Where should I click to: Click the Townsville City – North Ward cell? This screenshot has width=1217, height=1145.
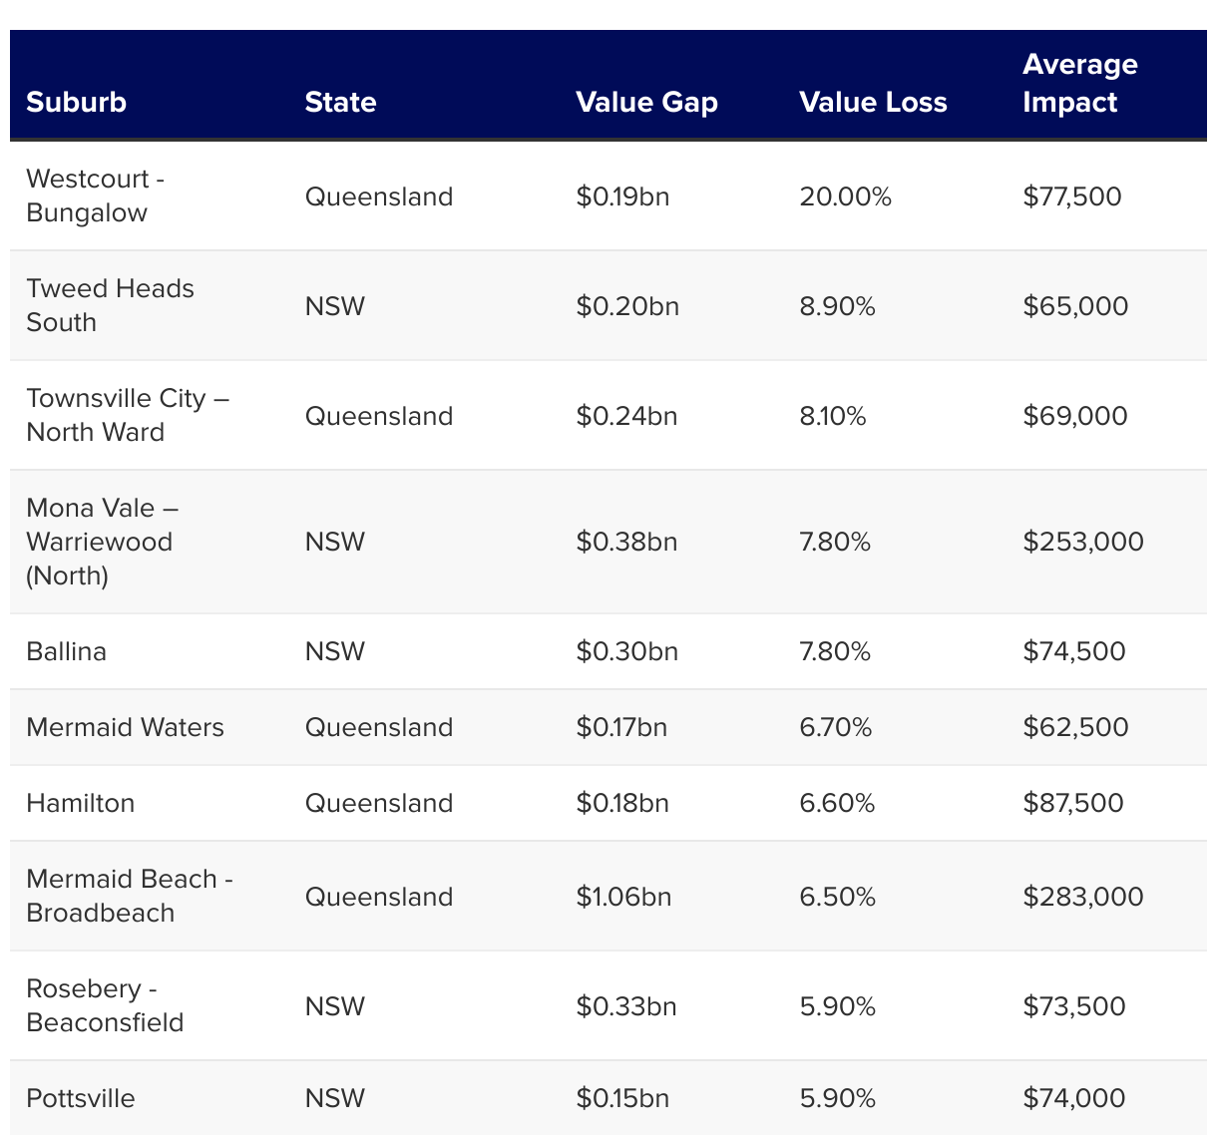click(128, 415)
